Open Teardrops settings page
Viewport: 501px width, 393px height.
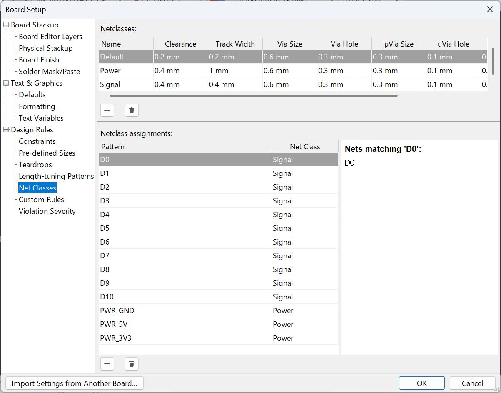tap(35, 165)
